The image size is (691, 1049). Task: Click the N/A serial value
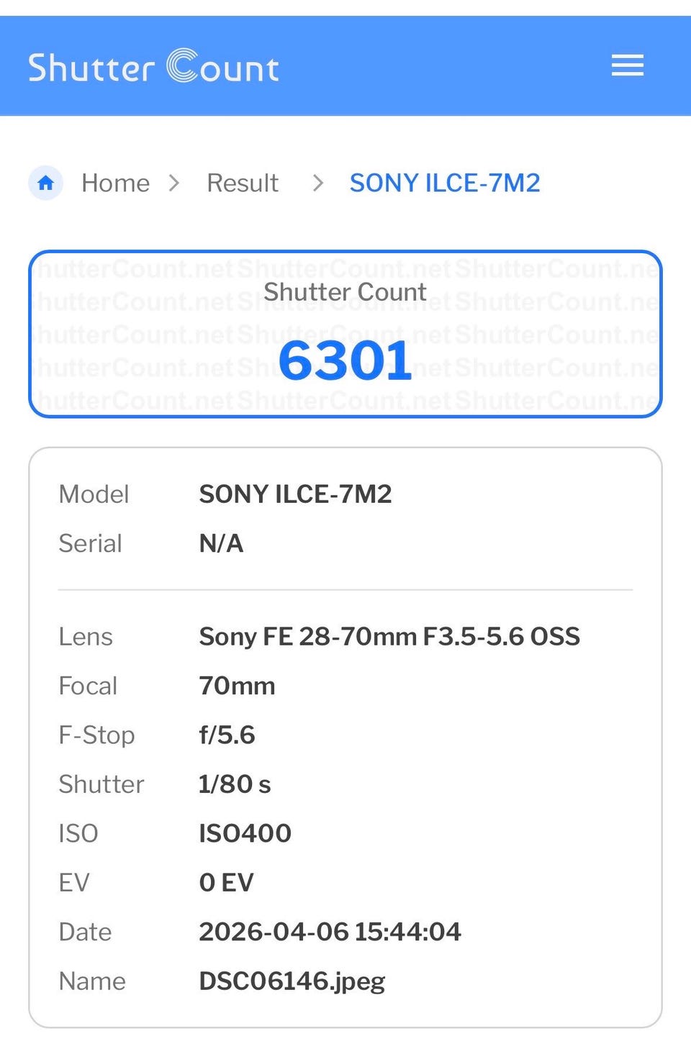[x=221, y=543]
